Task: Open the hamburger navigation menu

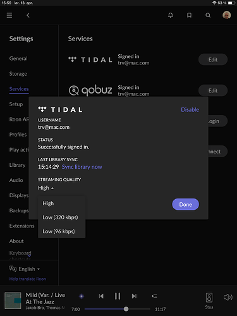Action: point(9,15)
